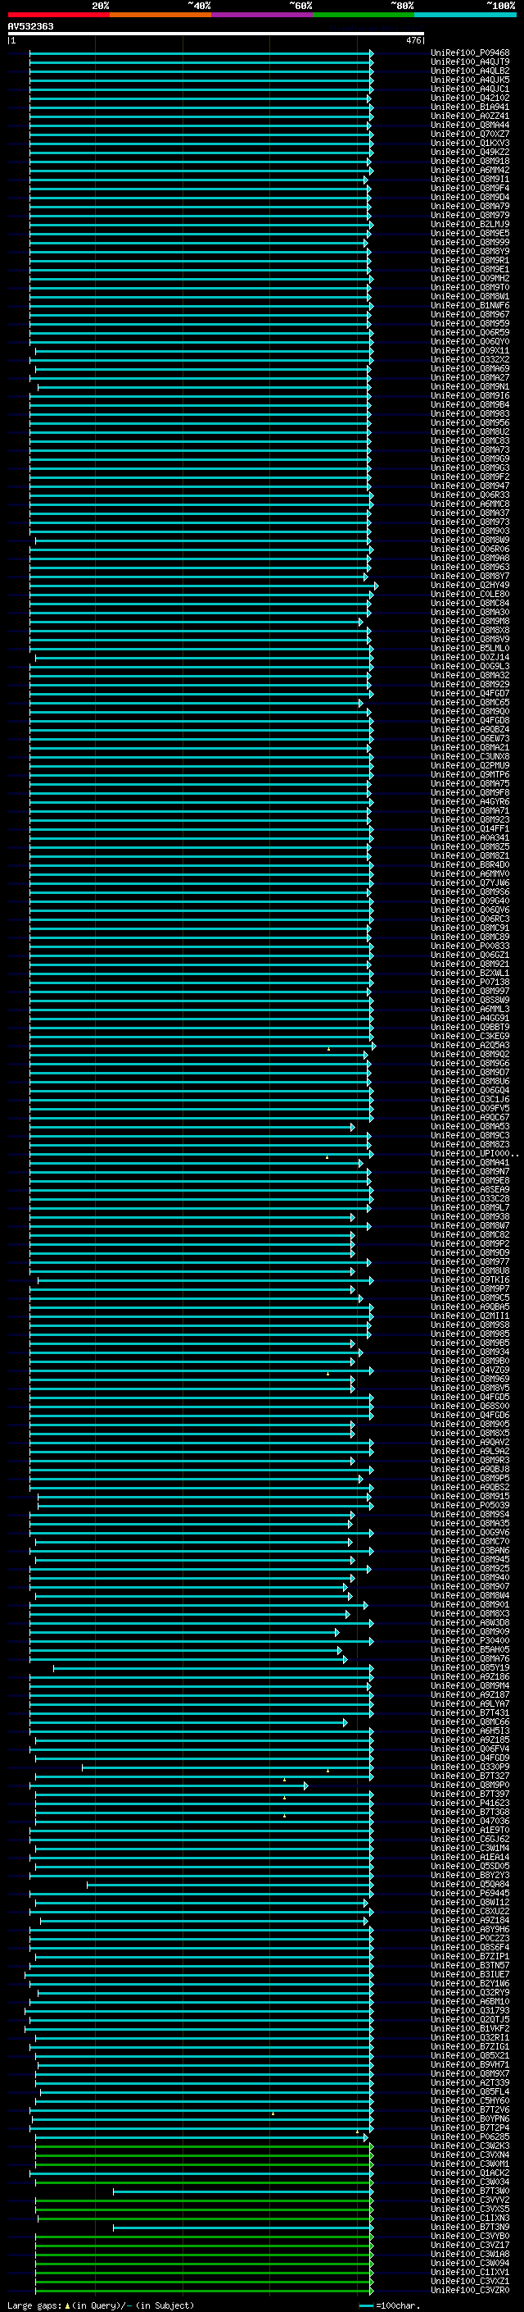Click the purple ~60% identity legend segment
The width and height of the screenshot is (524, 2312).
(263, 15)
